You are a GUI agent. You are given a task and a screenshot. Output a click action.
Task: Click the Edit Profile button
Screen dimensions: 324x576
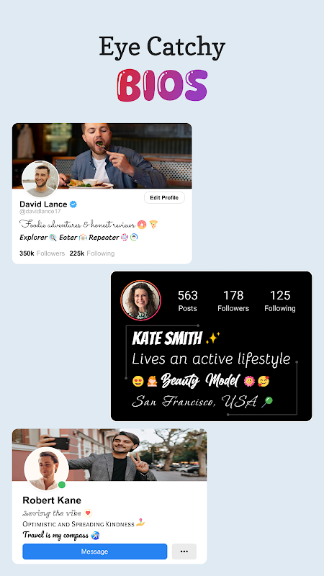[164, 197]
